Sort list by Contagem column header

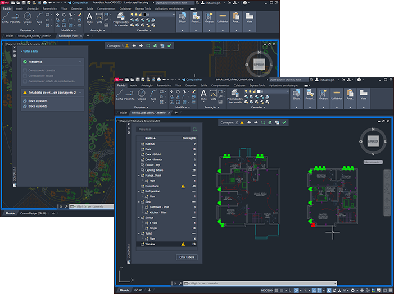189,138
